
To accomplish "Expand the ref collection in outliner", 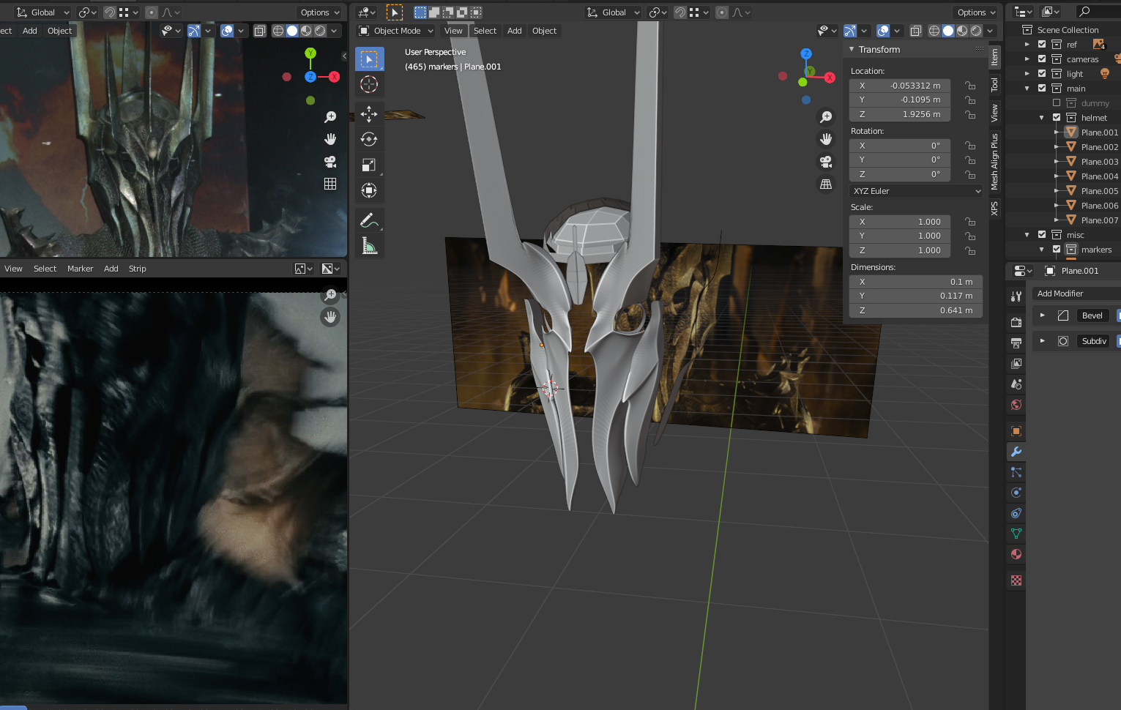I will pyautogui.click(x=1027, y=45).
